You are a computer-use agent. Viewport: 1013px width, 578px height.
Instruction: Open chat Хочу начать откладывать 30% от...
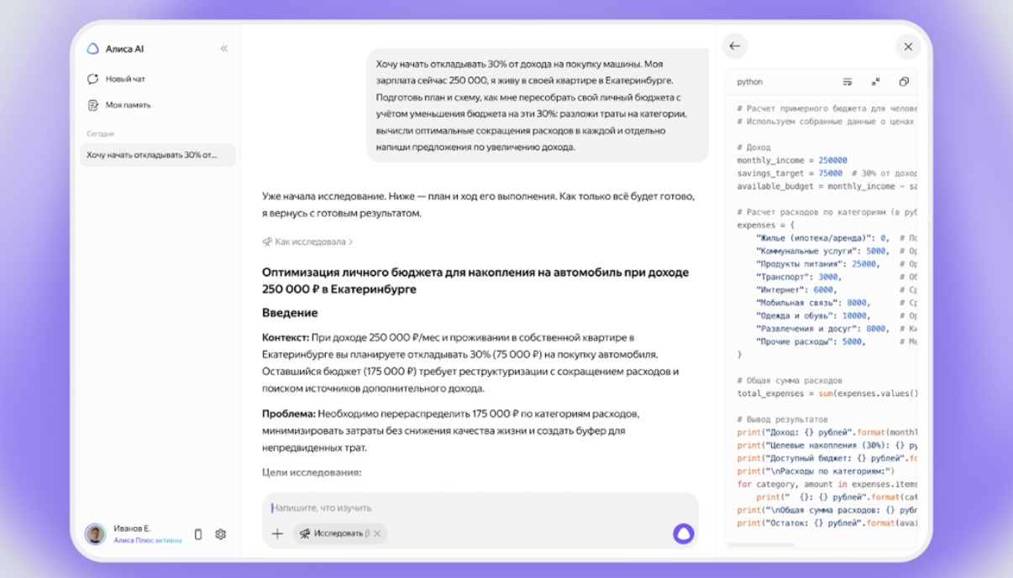(158, 155)
